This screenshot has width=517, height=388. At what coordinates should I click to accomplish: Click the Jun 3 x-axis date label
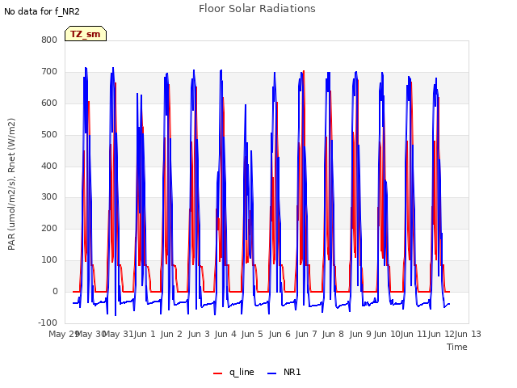[x=199, y=334]
